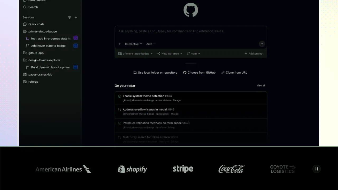Click Choose from GitHub
The width and height of the screenshot is (338, 190).
[x=199, y=73]
